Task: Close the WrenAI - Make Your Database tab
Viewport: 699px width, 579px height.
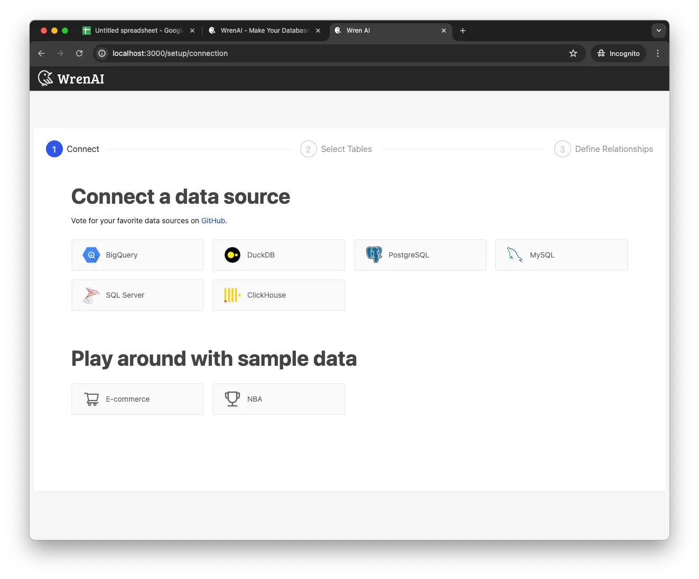Action: point(318,31)
